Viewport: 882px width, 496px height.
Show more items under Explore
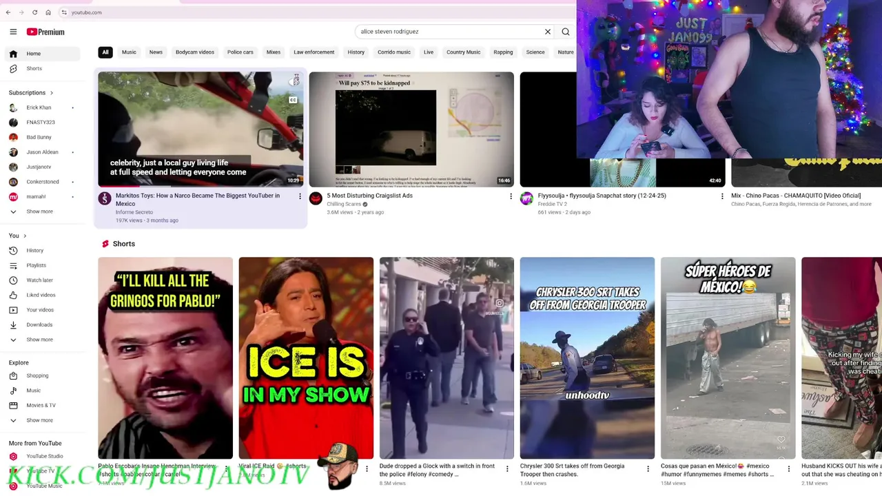[41, 420]
